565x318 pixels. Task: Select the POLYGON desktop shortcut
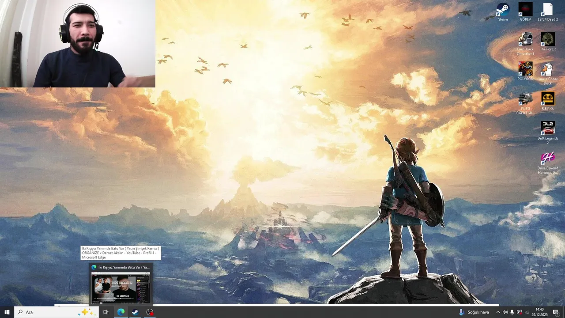525,71
